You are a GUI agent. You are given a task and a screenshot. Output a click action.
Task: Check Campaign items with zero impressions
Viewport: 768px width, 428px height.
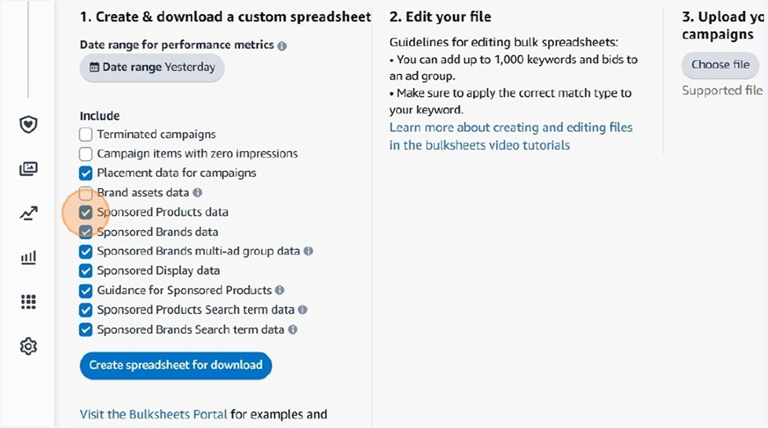86,154
